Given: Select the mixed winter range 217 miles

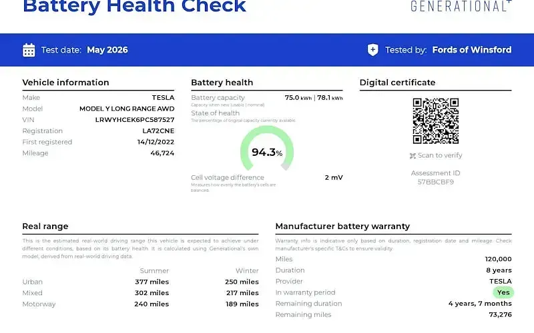Looking at the screenshot, I should (242, 293).
